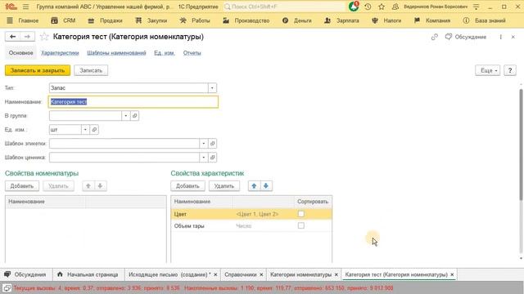
Task: Open the help question mark button
Action: tap(510, 70)
